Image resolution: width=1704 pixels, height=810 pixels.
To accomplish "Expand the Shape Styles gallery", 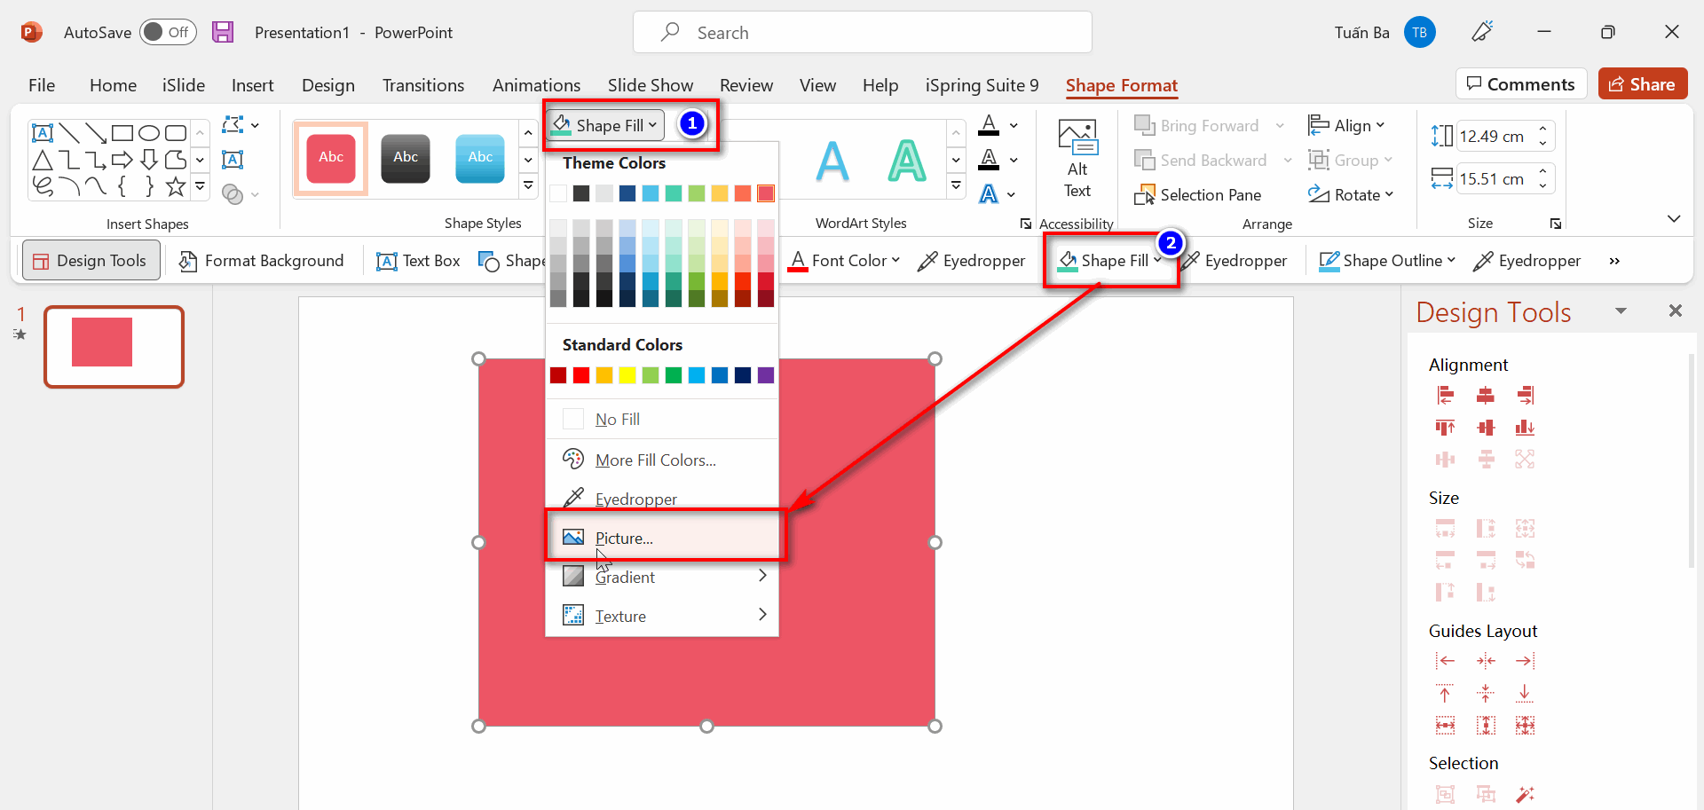I will (x=528, y=185).
